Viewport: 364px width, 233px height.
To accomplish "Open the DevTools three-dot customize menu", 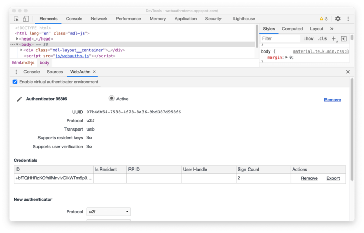I will (348, 19).
